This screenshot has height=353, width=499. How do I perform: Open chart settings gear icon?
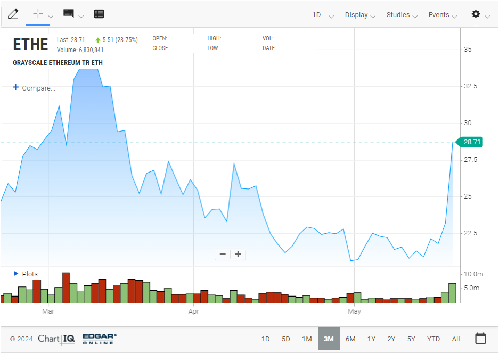point(476,14)
